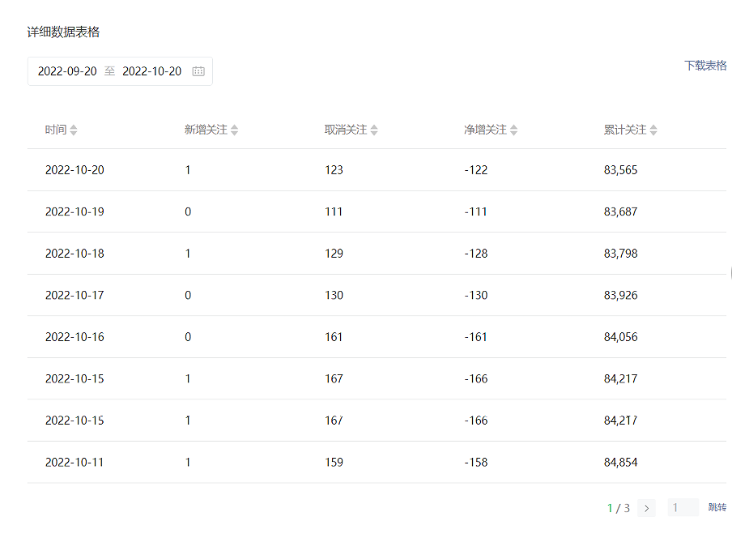Image resolution: width=732 pixels, height=538 pixels.
Task: Sort by 新增关注 column arrows
Action: click(234, 130)
